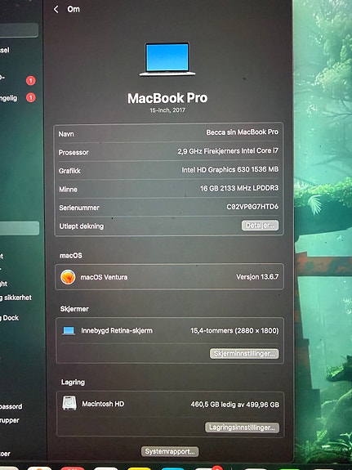Open the "g Dock" sidebar section
This screenshot has width=352, height=470.
(10, 318)
